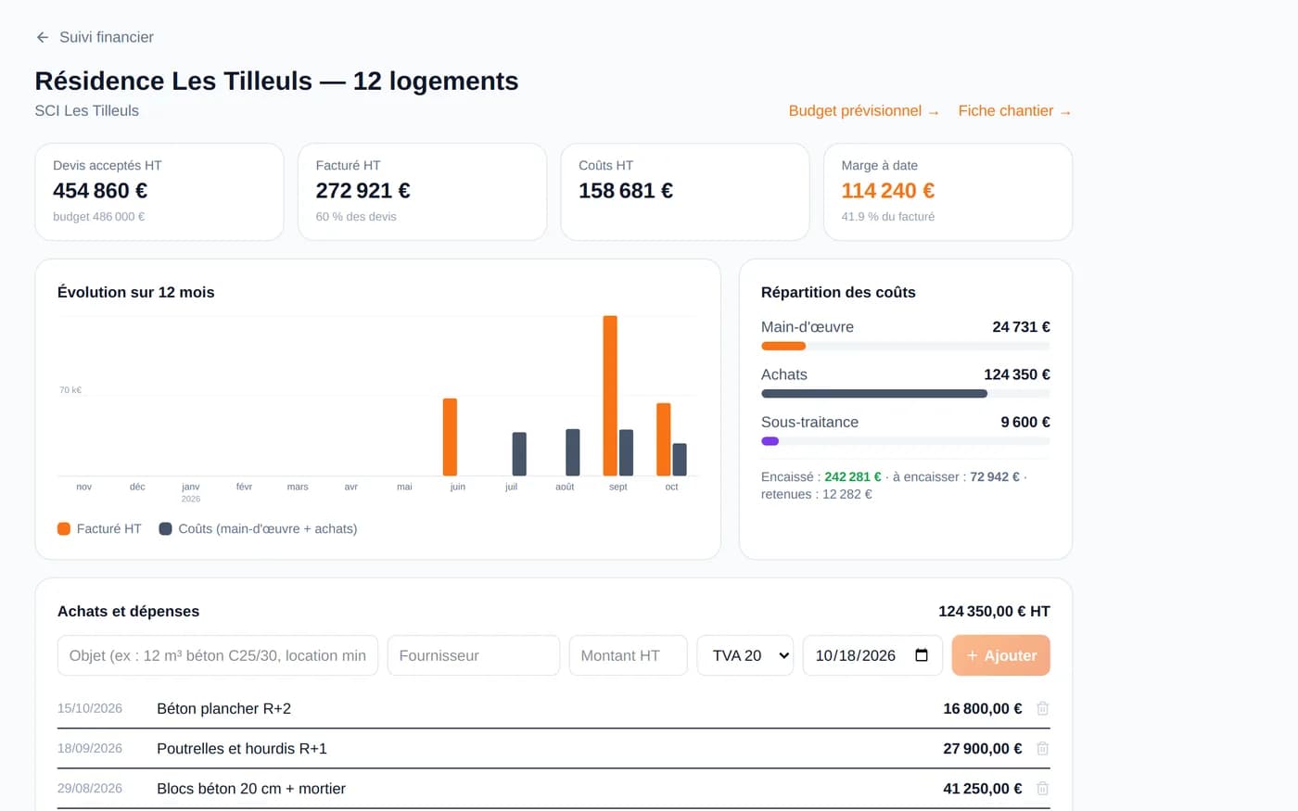Open the TVA 20 dropdown
The width and height of the screenshot is (1298, 811).
745,655
